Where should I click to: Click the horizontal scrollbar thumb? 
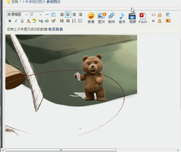(x=61, y=150)
